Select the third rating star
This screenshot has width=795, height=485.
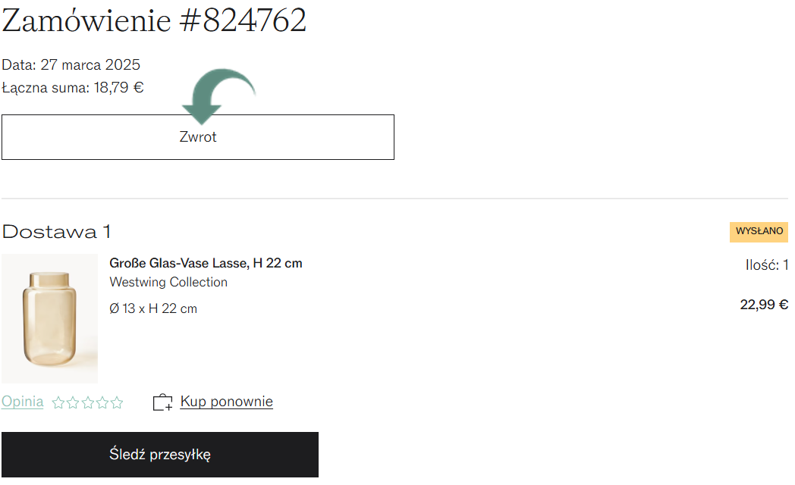pos(88,403)
